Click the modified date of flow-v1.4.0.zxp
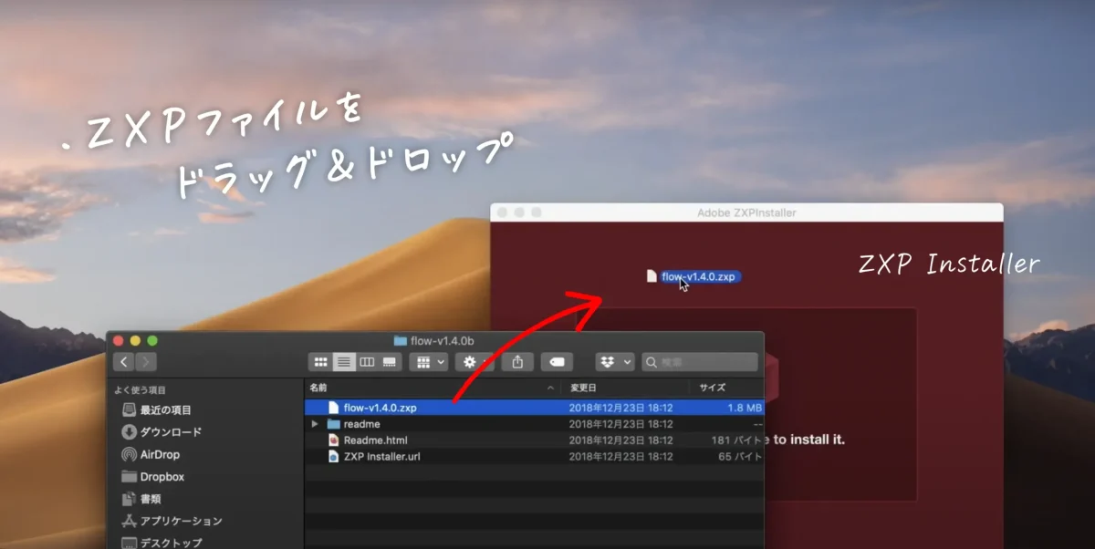The image size is (1095, 549). (x=621, y=408)
